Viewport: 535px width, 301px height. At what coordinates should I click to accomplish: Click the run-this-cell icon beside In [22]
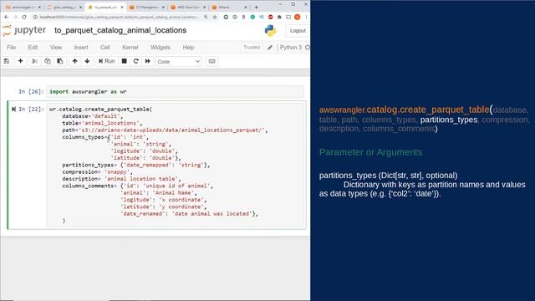[x=13, y=110]
